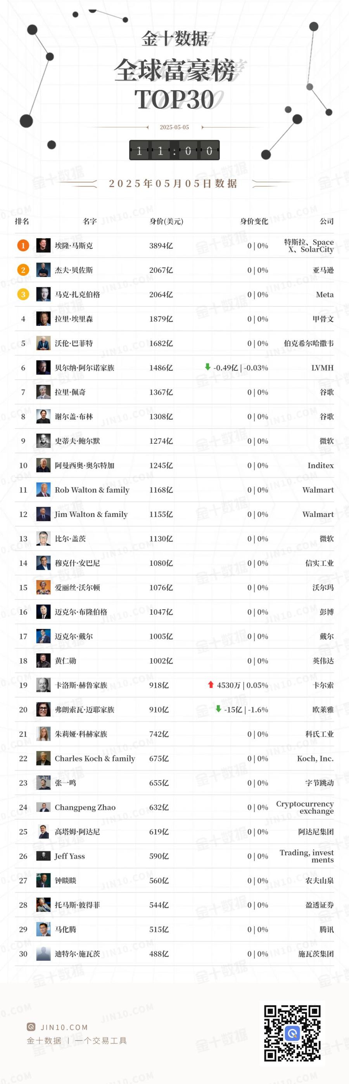Click the 排名 column header
Screen dimensions: 349x1084
click(22, 221)
